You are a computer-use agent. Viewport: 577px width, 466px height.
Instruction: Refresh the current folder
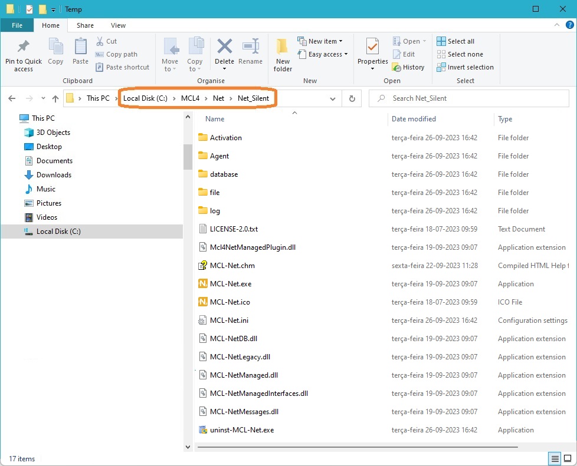(x=352, y=98)
